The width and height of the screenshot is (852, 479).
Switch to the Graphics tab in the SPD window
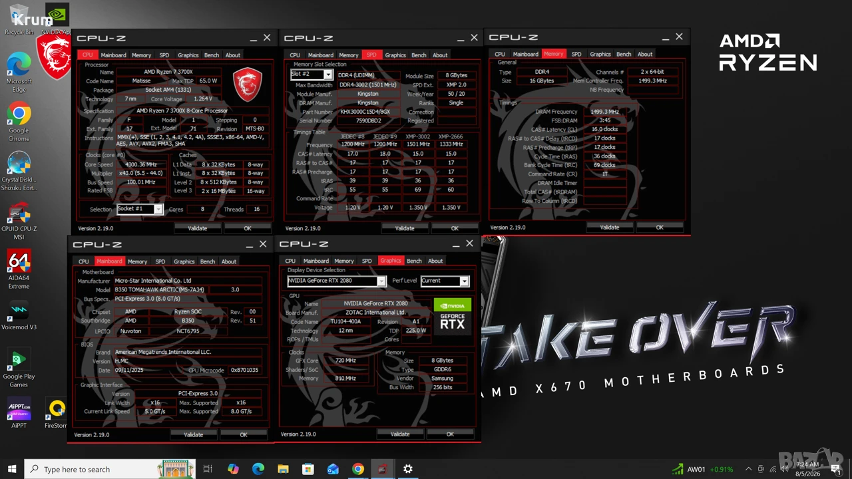[395, 55]
